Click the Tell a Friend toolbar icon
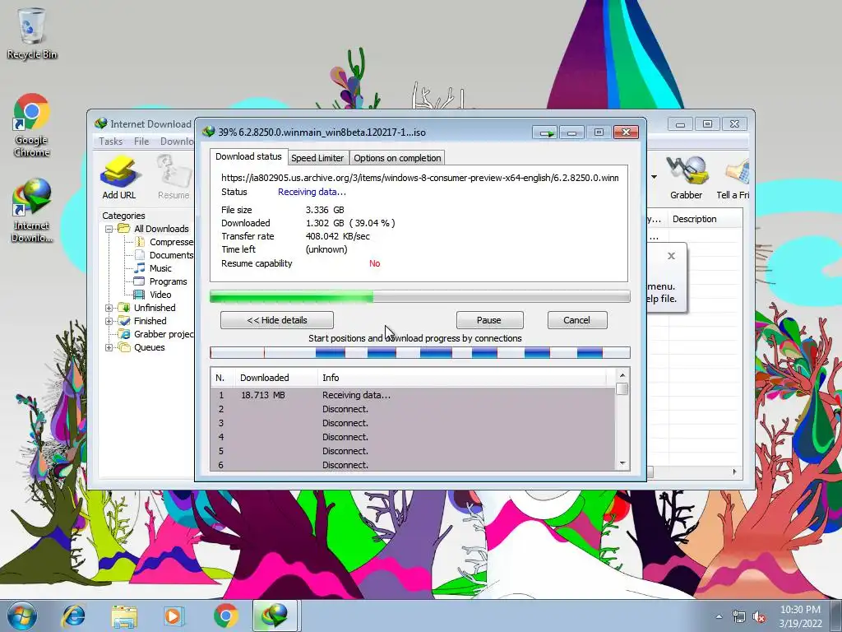This screenshot has height=632, width=842. tap(733, 178)
